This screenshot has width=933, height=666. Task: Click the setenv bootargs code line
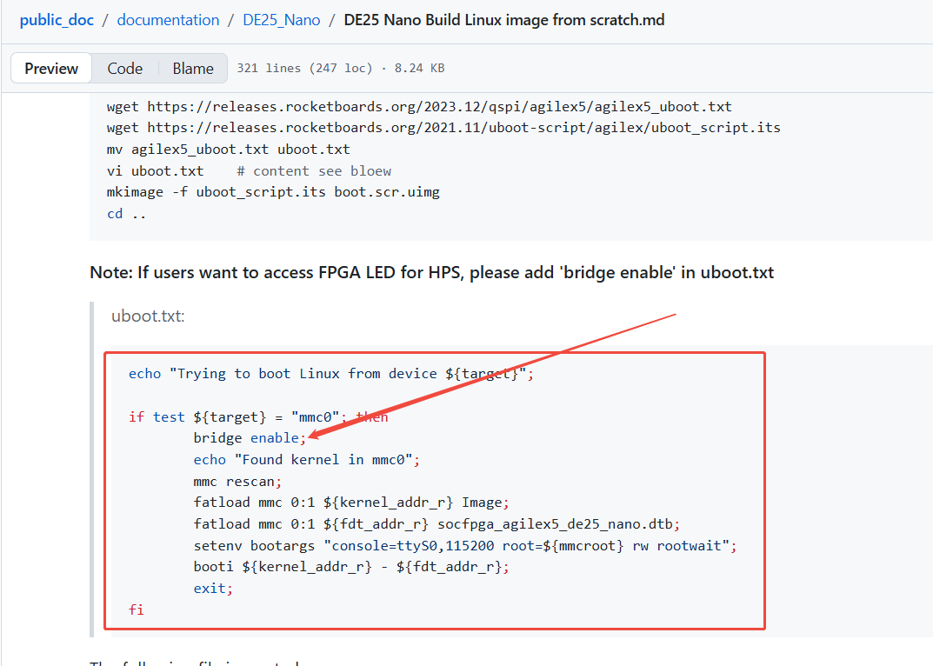[x=465, y=546]
